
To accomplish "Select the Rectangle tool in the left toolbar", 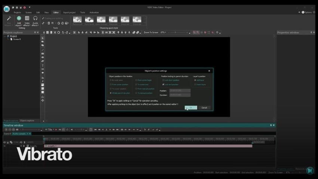I will pyautogui.click(x=43, y=54).
